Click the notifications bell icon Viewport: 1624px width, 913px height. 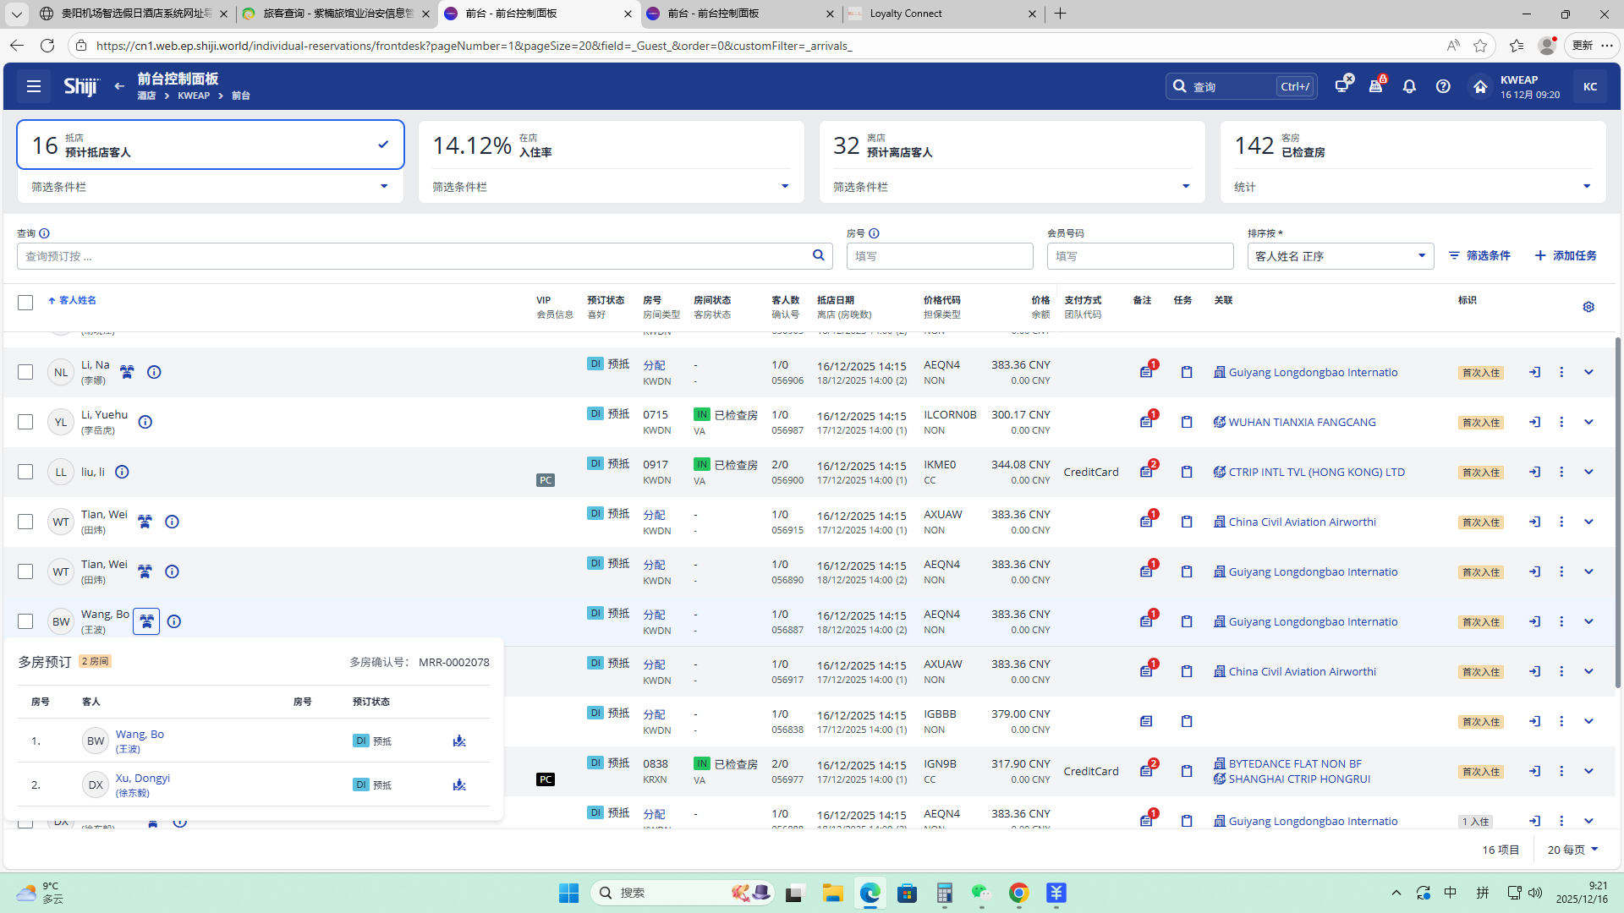(x=1409, y=86)
